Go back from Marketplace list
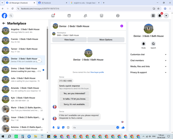 tap(4, 23)
